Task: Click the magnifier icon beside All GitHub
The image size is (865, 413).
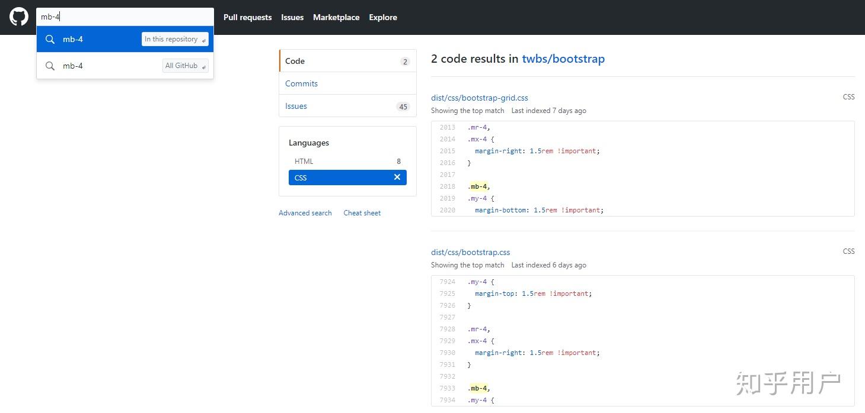Action: pos(50,66)
